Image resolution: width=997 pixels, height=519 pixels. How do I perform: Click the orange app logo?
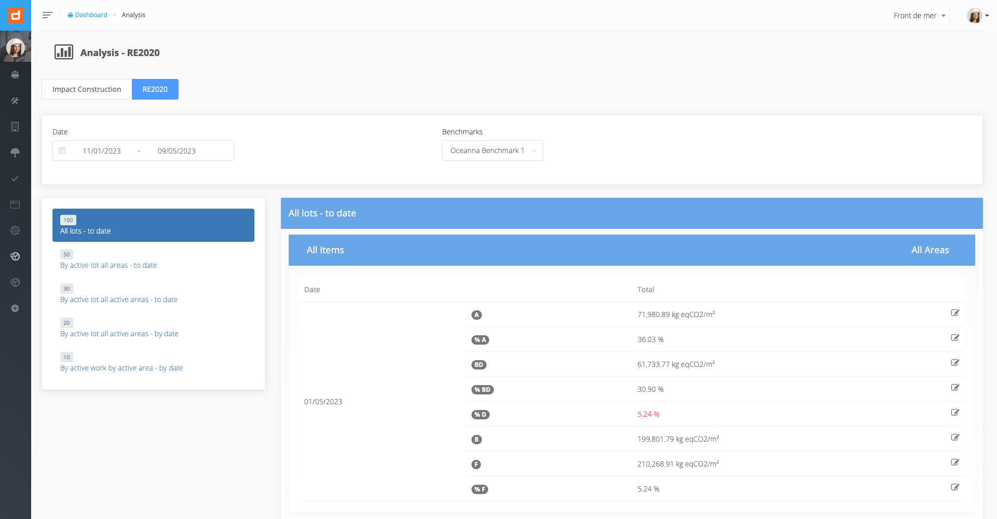pyautogui.click(x=16, y=16)
